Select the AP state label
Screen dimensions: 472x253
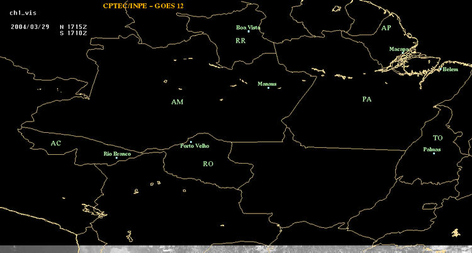pyautogui.click(x=386, y=28)
